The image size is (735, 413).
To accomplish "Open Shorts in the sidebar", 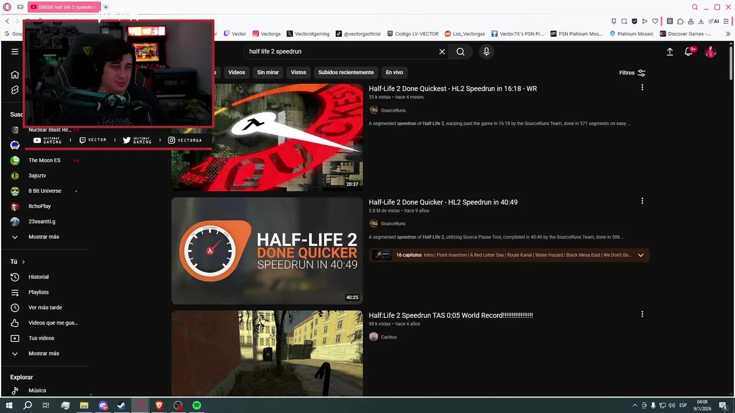I will click(x=15, y=90).
